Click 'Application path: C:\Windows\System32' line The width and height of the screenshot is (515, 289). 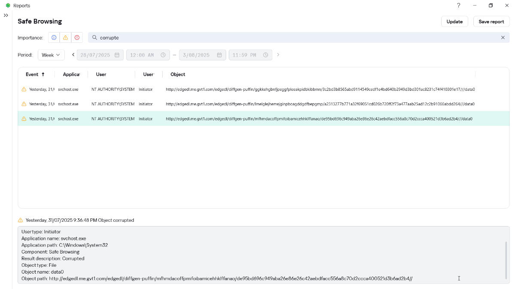tap(64, 245)
